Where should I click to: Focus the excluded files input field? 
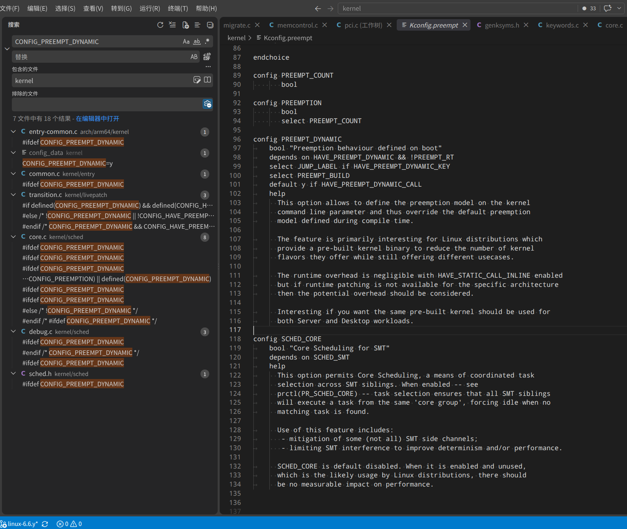pyautogui.click(x=107, y=104)
